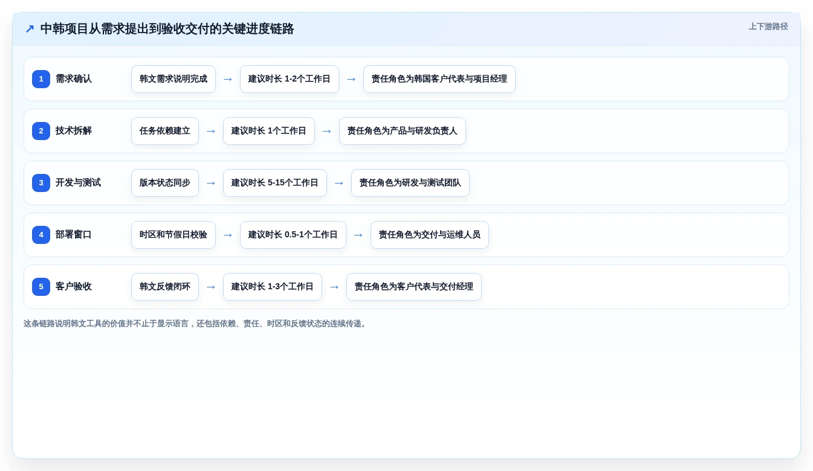Click the 需求确认 step label
The width and height of the screenshot is (813, 471).
74,79
